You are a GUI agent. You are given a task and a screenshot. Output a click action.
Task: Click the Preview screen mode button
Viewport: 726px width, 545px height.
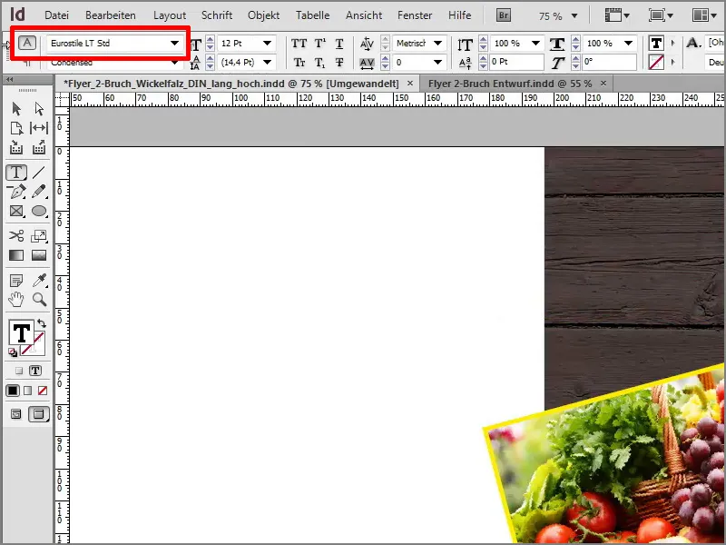point(39,414)
